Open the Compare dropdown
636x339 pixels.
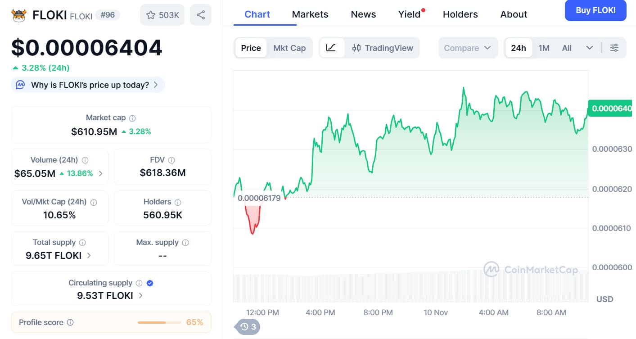pos(468,48)
